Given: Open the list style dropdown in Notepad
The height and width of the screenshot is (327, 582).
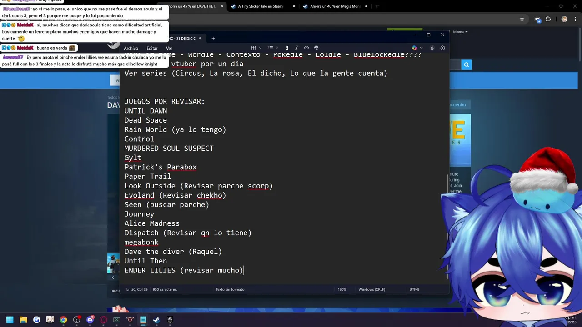Looking at the screenshot, I should click(273, 48).
